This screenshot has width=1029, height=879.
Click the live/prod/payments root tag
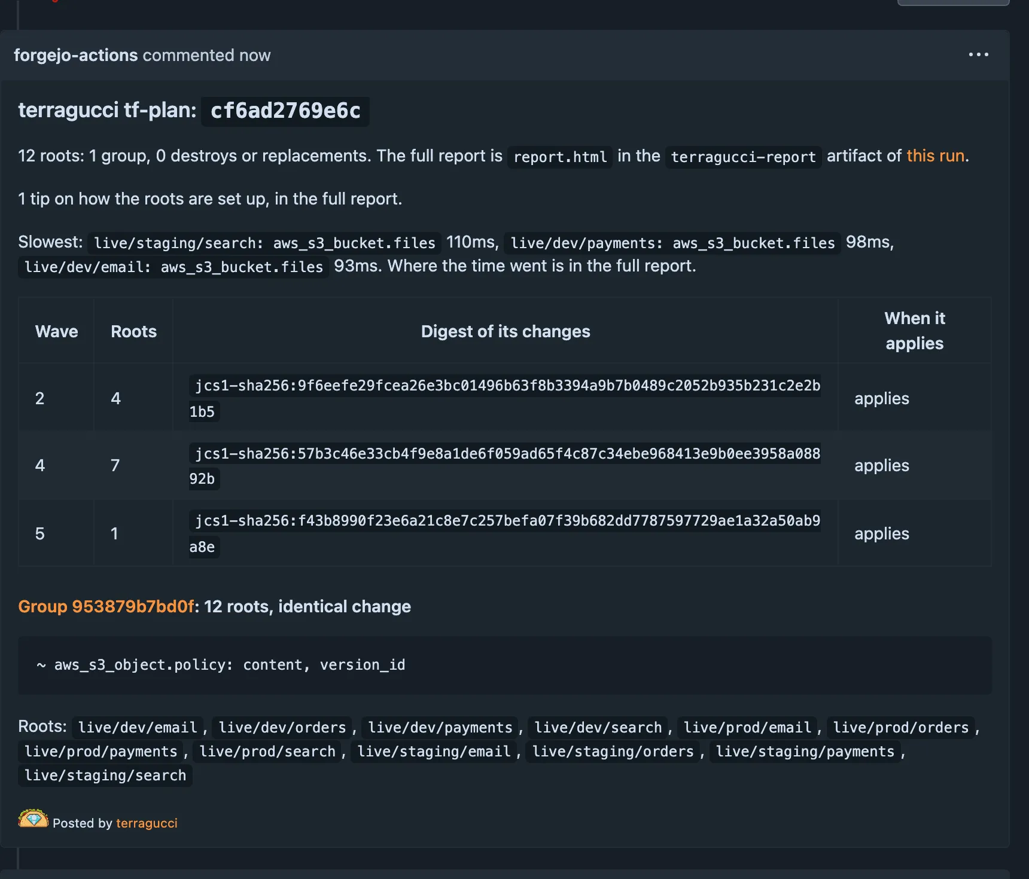[101, 752]
